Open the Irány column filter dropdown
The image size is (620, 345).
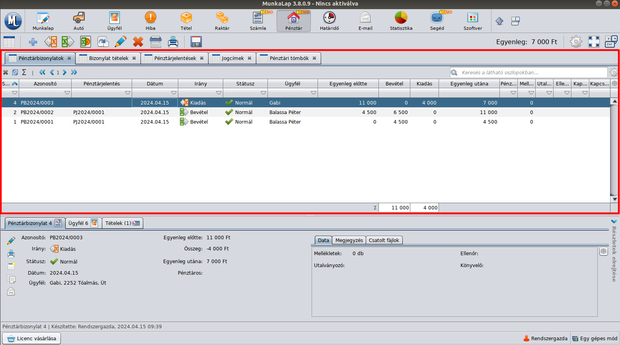tap(218, 93)
